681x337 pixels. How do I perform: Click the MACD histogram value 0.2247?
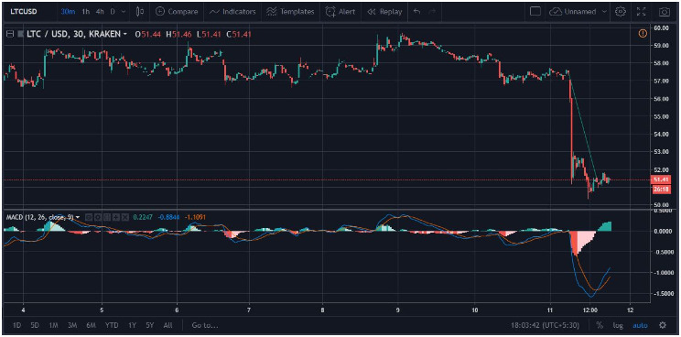pyautogui.click(x=142, y=217)
